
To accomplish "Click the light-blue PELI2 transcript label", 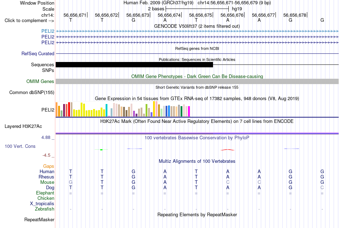I will (x=48, y=31).
